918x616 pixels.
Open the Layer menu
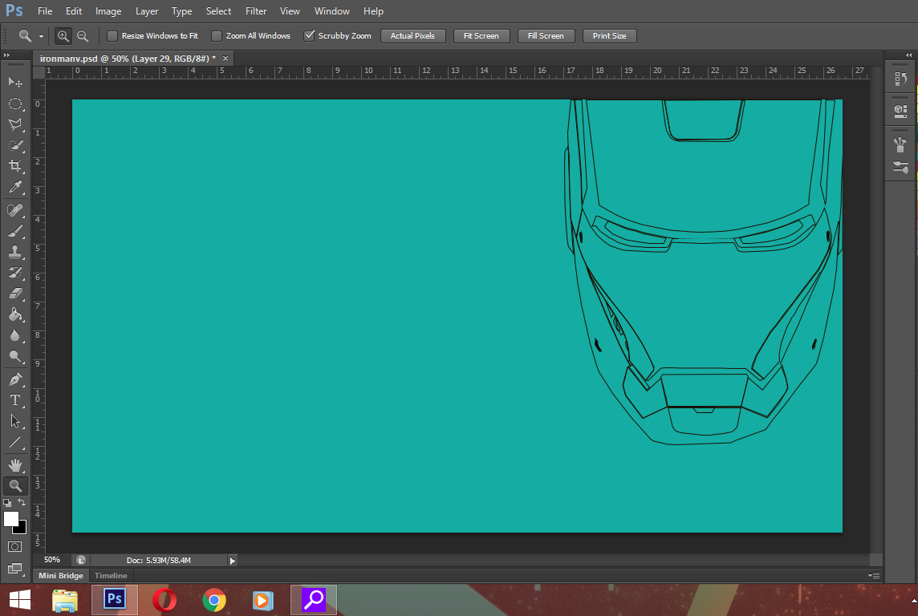point(146,11)
